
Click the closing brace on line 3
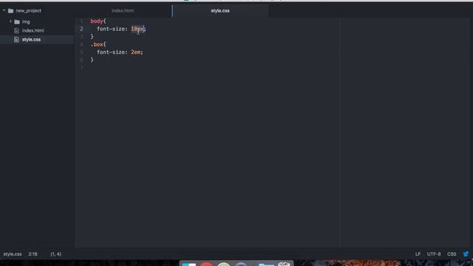[92, 36]
